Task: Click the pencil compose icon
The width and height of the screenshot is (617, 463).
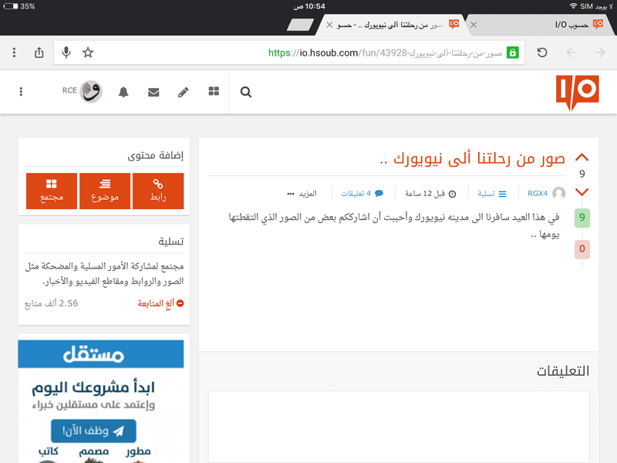Action: click(x=183, y=92)
